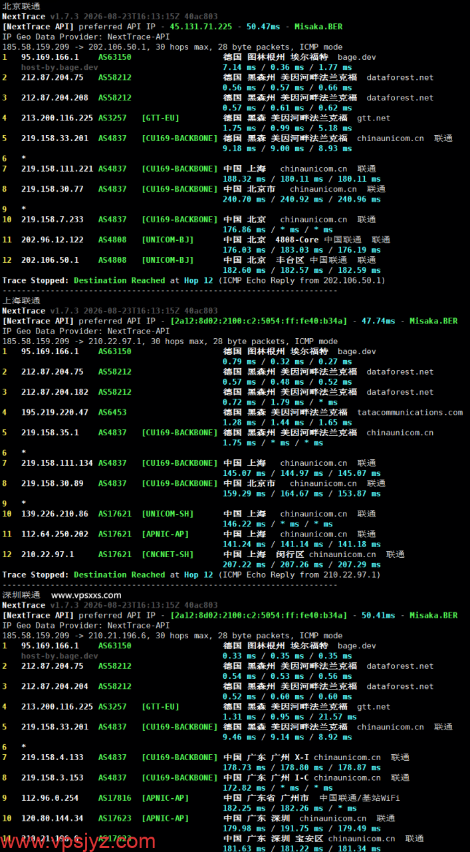The width and height of the screenshot is (470, 852).
Task: Click hop IP 112.64.250.202
Action: click(55, 534)
